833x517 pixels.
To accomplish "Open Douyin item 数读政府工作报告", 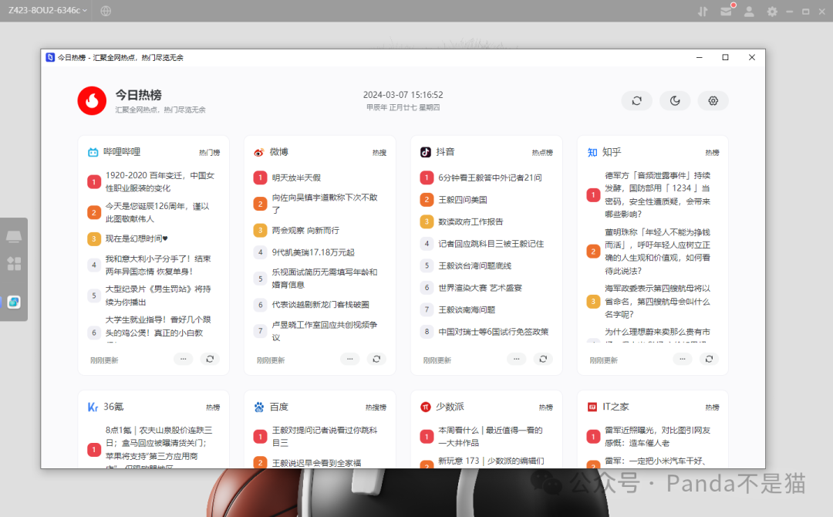I will click(470, 221).
